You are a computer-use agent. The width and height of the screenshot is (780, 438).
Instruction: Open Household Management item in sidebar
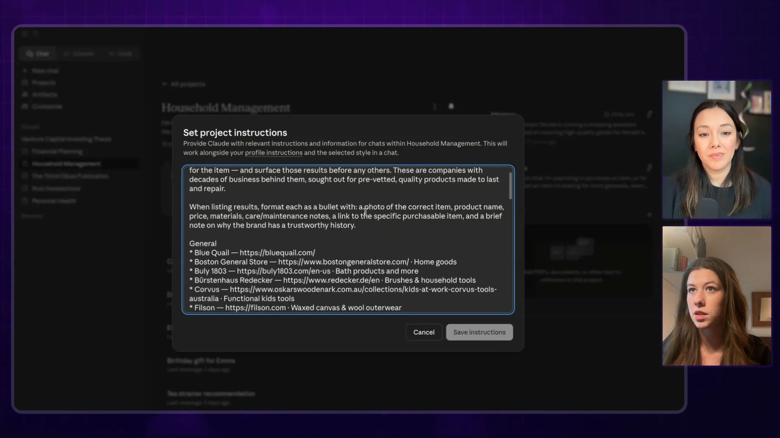click(x=66, y=164)
